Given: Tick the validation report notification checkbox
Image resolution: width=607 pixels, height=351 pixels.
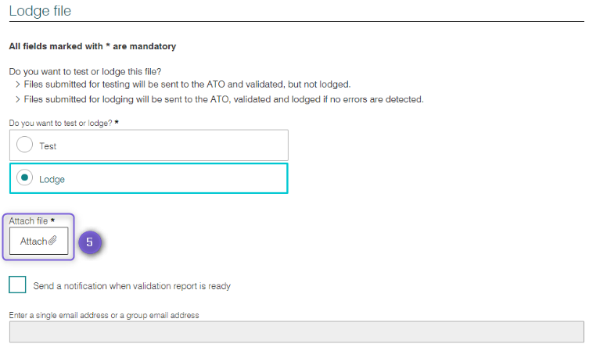Looking at the screenshot, I should click(17, 285).
